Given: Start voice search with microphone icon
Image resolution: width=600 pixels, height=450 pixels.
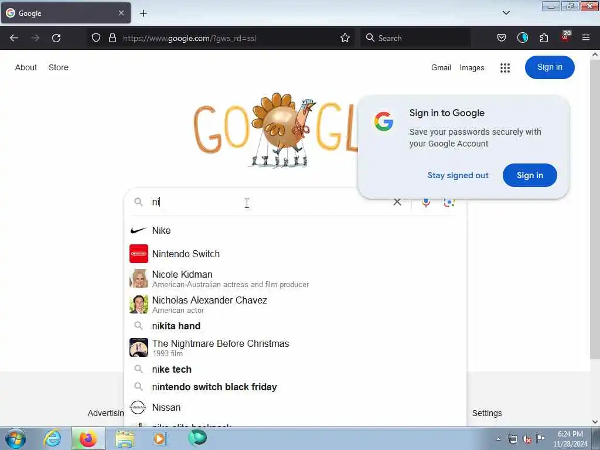Looking at the screenshot, I should coord(426,202).
